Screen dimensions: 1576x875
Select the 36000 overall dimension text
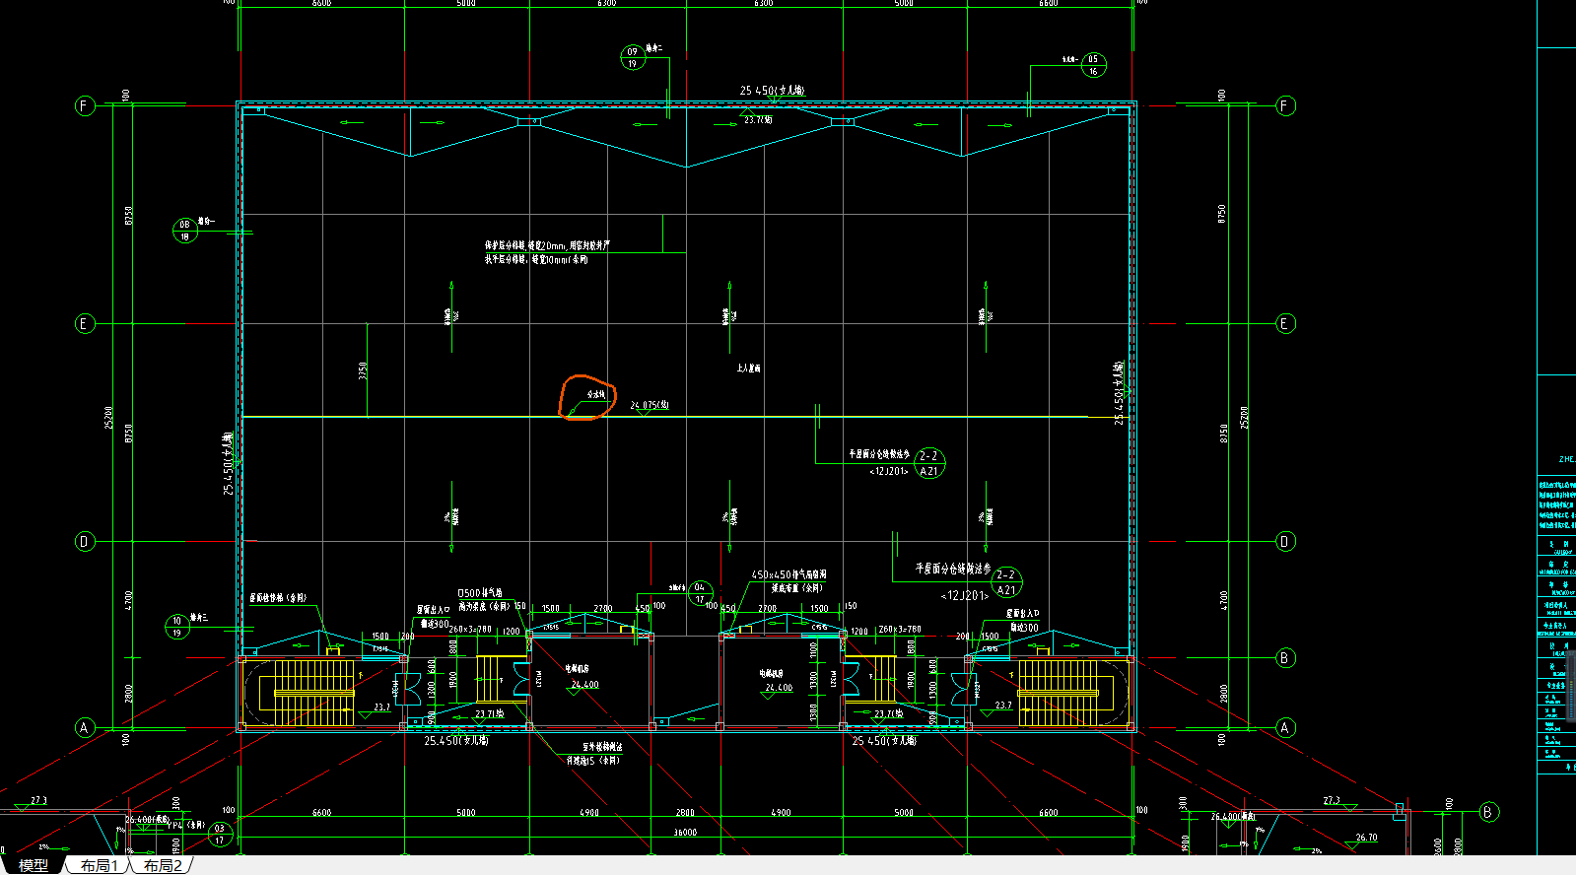pos(685,833)
